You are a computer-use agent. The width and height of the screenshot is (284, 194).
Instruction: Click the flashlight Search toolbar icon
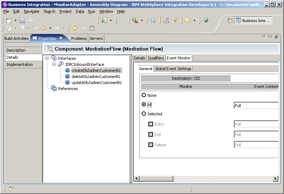pos(175,21)
